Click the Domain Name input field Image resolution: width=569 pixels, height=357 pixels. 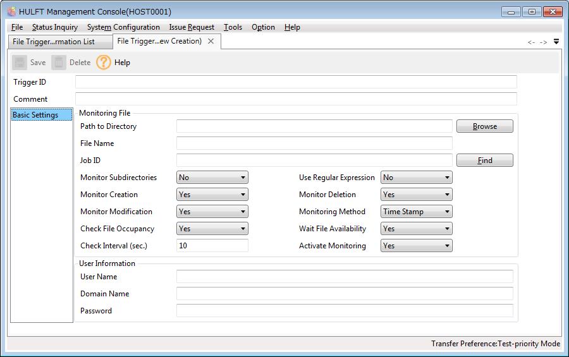click(345, 294)
